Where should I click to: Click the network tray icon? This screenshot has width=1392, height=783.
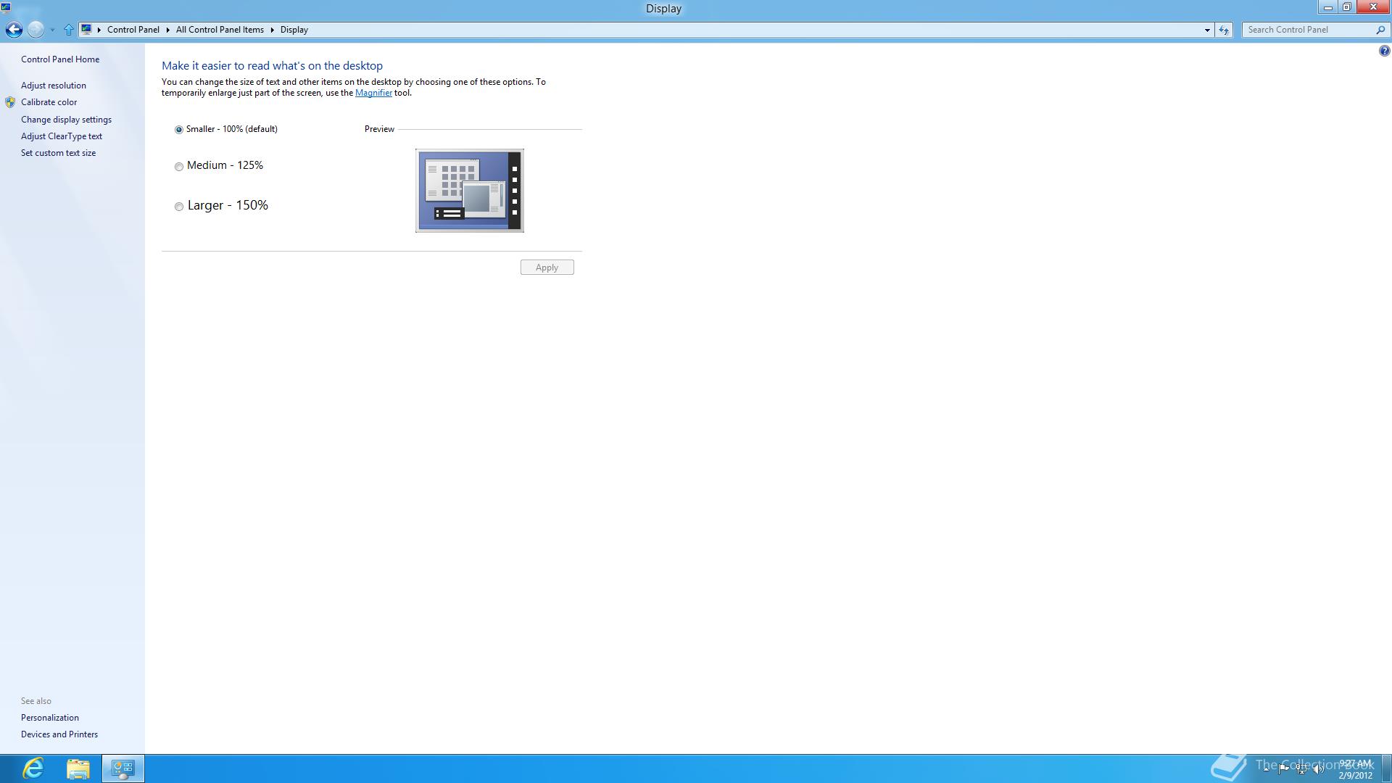pos(1301,769)
